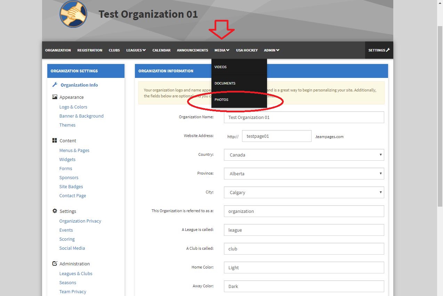Click the Website Address field testpage01
The height and width of the screenshot is (296, 443).
tap(276, 136)
